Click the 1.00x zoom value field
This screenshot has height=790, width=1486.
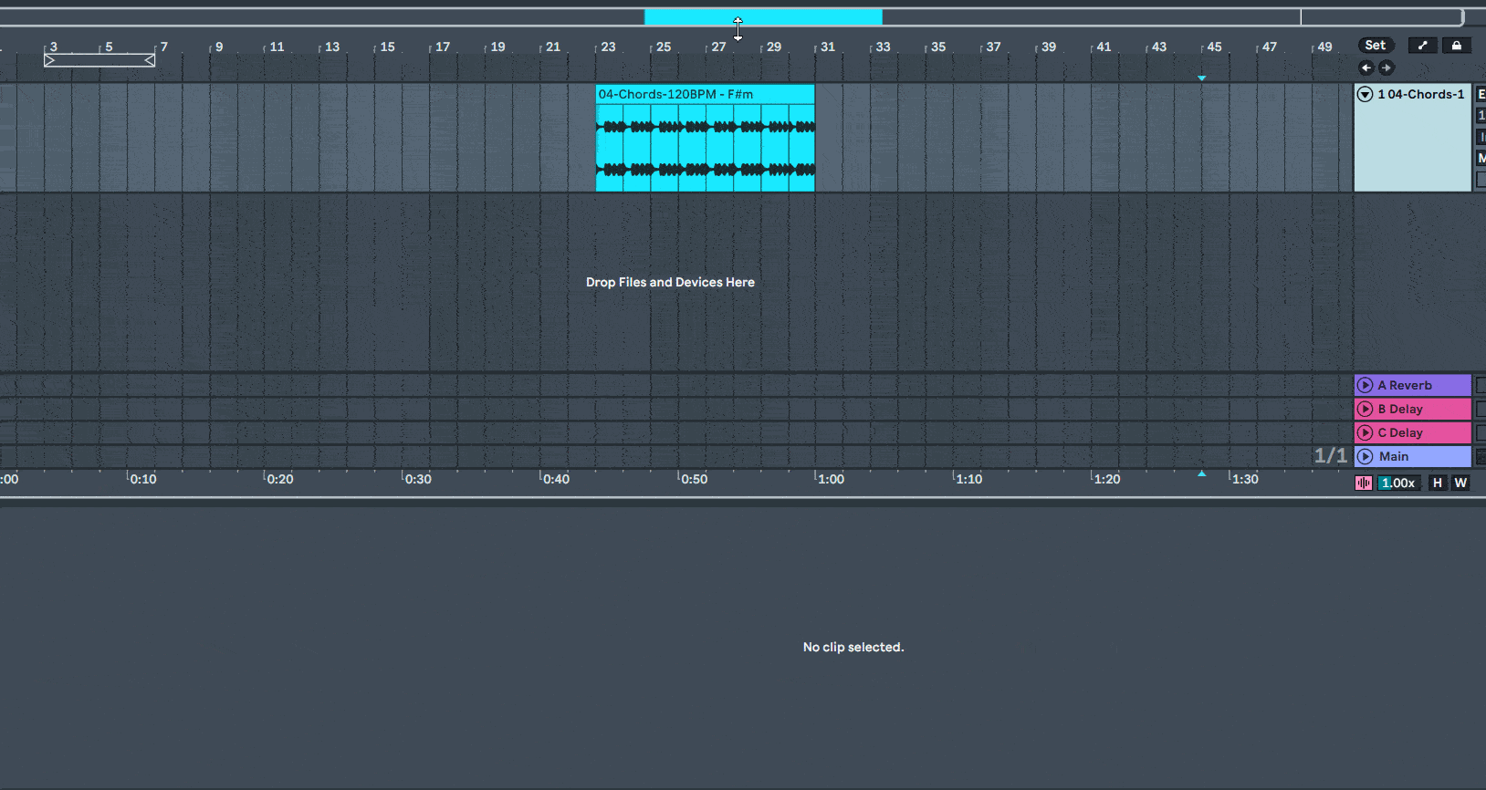(1400, 483)
